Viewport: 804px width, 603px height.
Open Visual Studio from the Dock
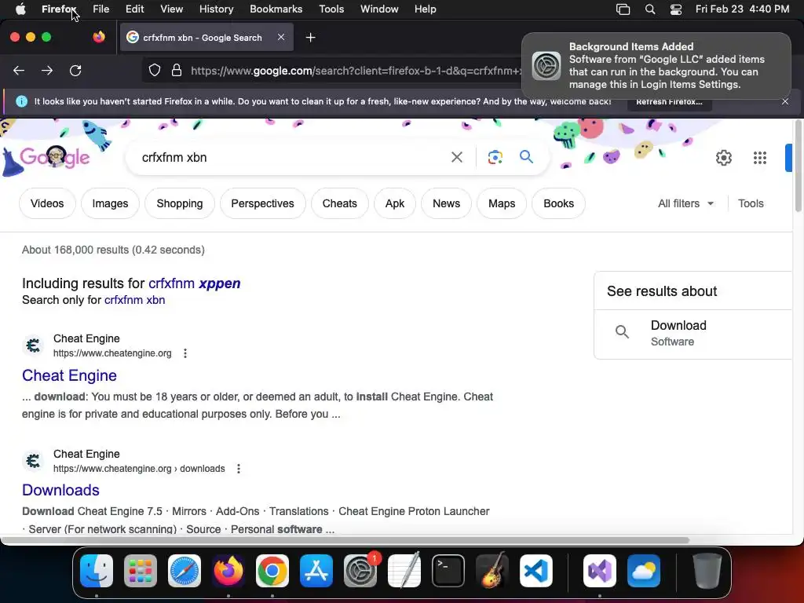pyautogui.click(x=600, y=571)
